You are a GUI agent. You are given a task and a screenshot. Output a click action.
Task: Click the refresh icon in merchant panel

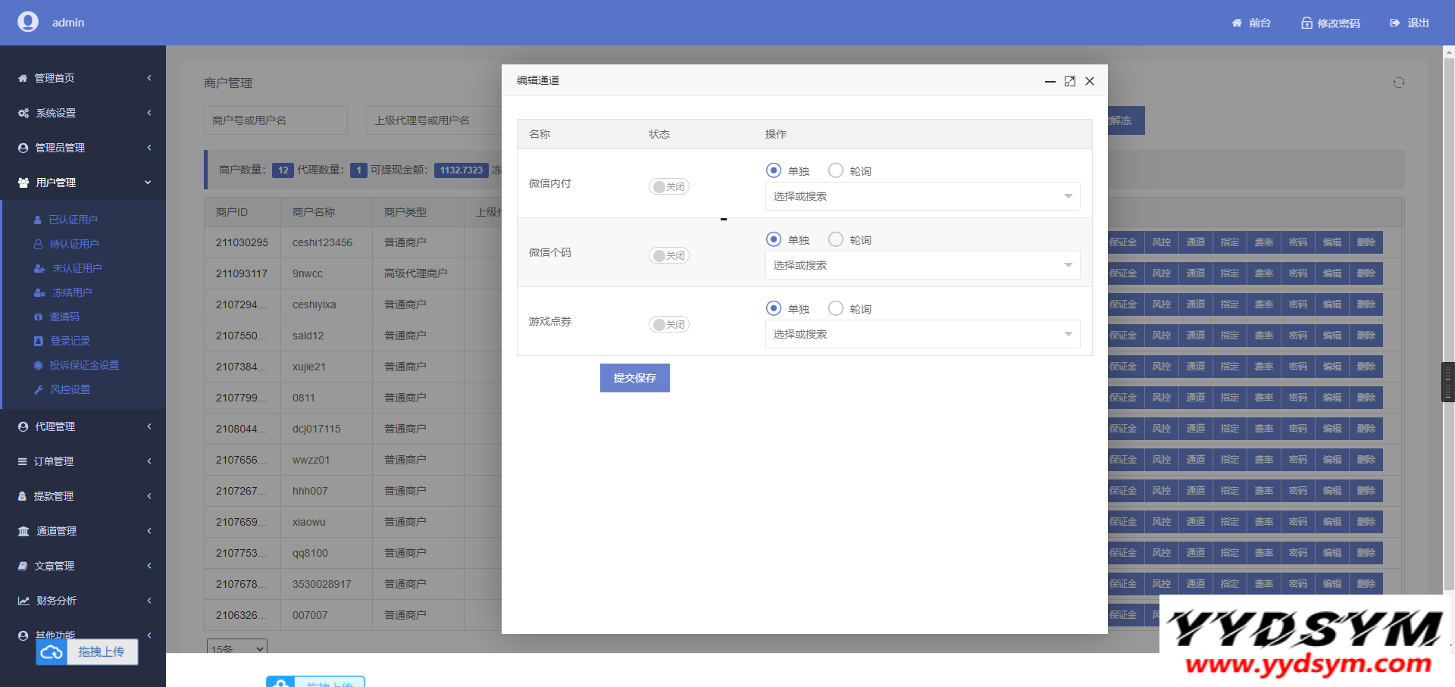tap(1398, 83)
